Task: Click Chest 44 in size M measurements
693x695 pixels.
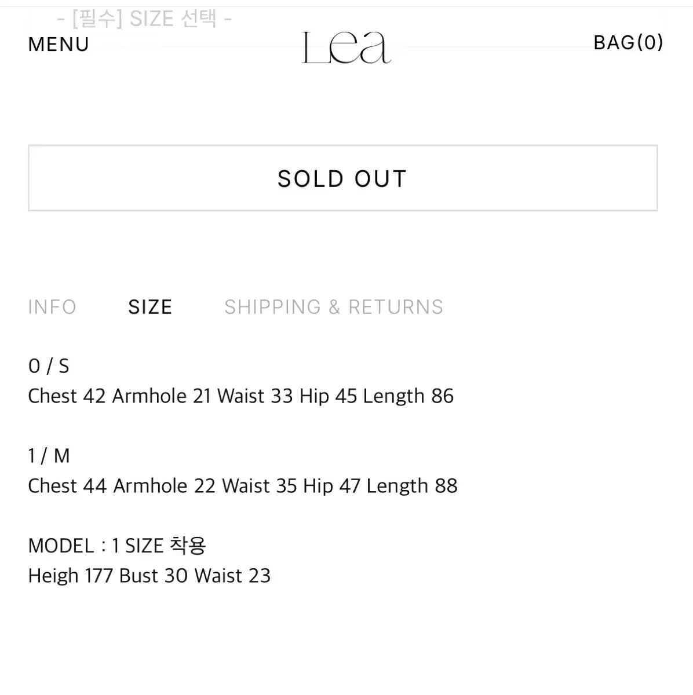Action: [x=67, y=486]
